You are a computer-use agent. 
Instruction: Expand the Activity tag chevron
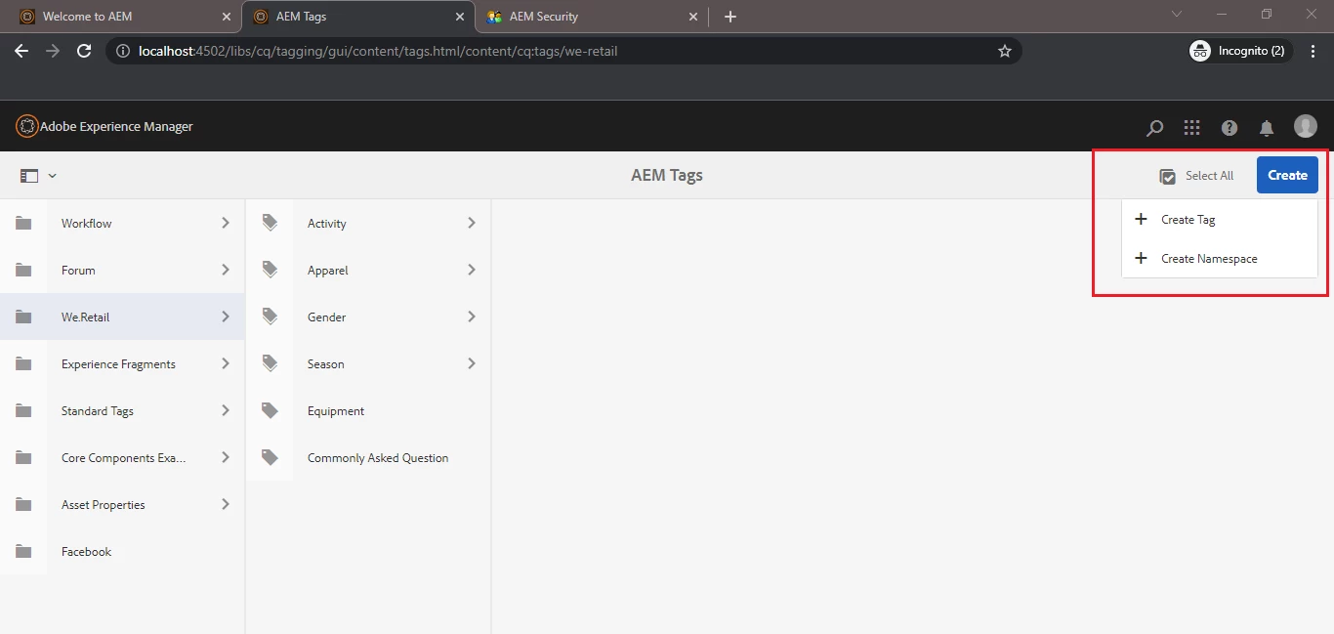[x=472, y=223]
